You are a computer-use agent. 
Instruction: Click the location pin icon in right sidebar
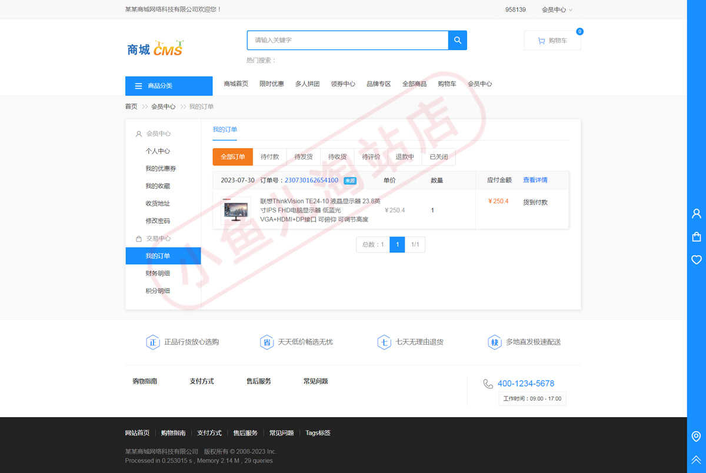pyautogui.click(x=697, y=436)
